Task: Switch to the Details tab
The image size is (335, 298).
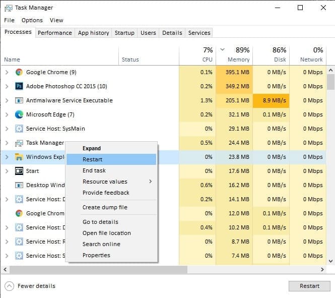Action: pyautogui.click(x=172, y=33)
